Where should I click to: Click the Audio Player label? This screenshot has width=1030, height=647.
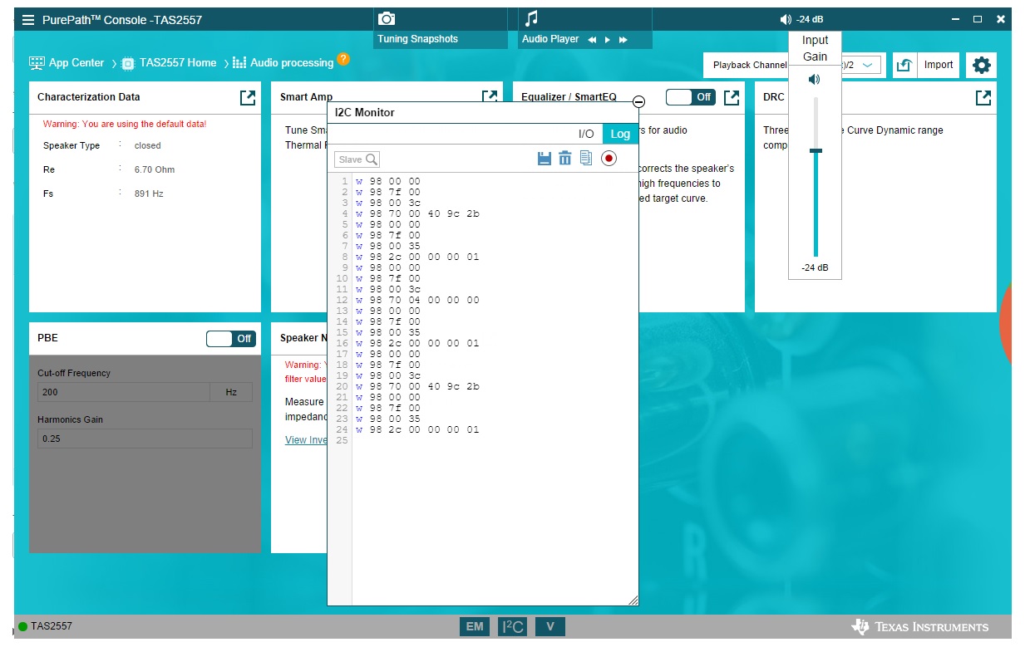(x=551, y=39)
